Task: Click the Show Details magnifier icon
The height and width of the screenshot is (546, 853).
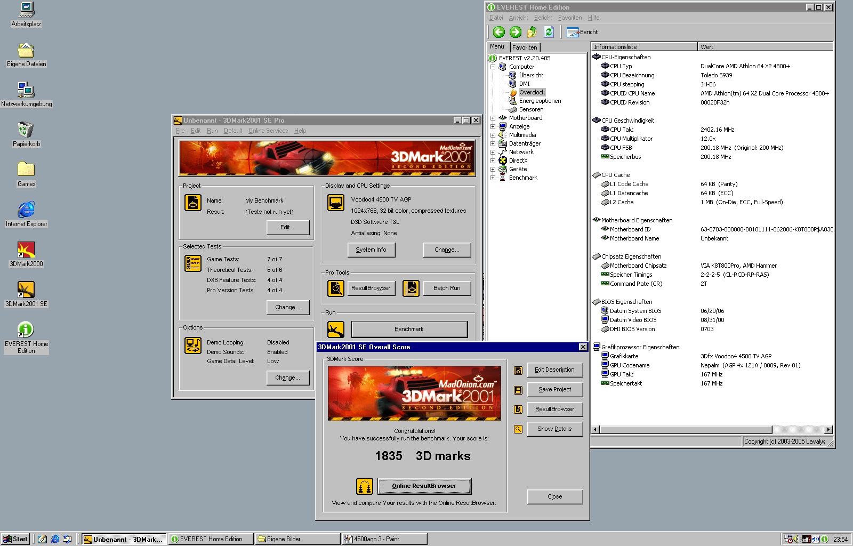Action: pos(518,429)
